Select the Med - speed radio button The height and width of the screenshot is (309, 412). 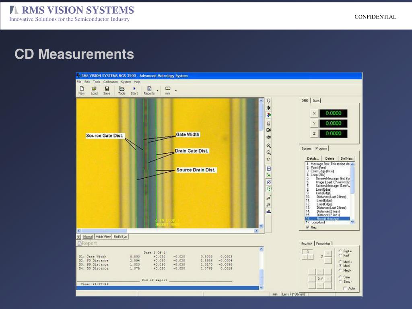click(x=340, y=270)
